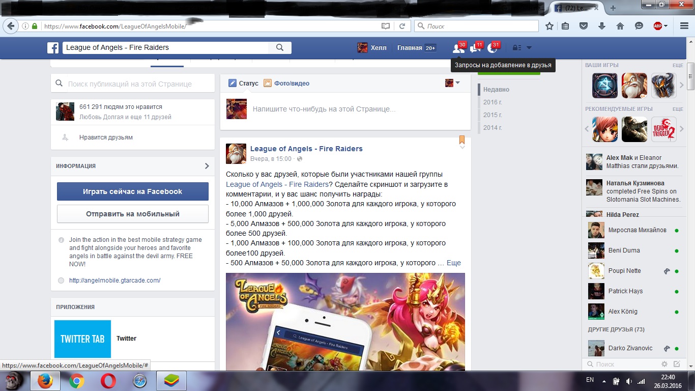Open League of Angels post image
The height and width of the screenshot is (391, 695).
tap(345, 322)
